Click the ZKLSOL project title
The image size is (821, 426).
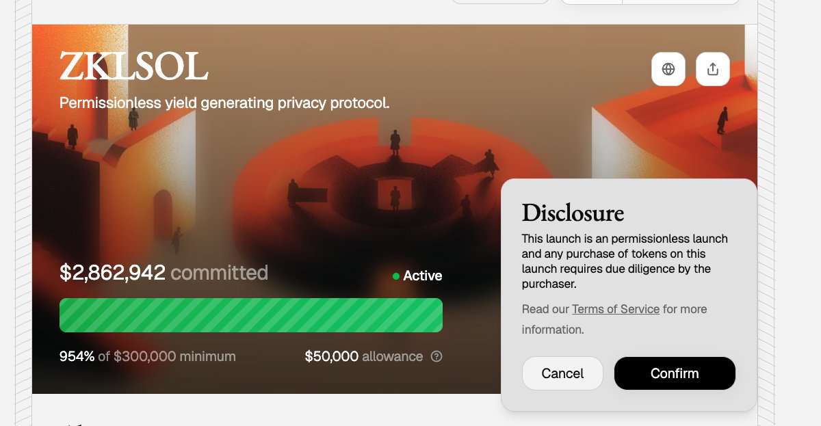134,67
